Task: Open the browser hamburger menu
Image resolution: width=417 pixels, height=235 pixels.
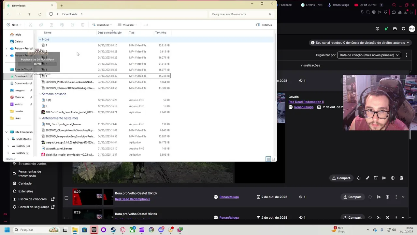Action: (412, 12)
